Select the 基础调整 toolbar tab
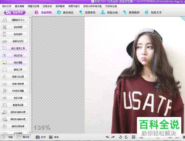This screenshot has height=141, width=185. tap(43, 13)
